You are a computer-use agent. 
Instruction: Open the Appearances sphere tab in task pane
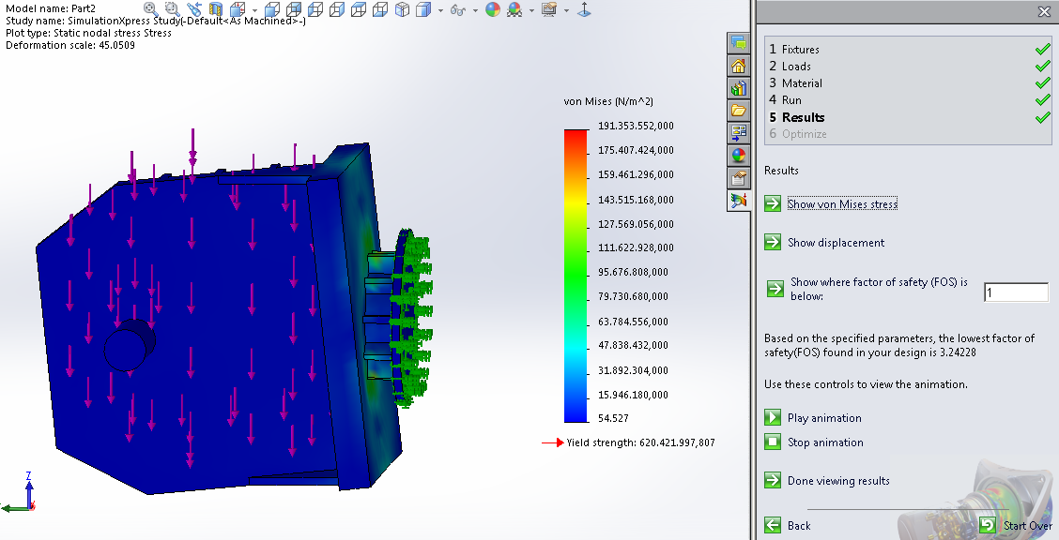[x=738, y=156]
